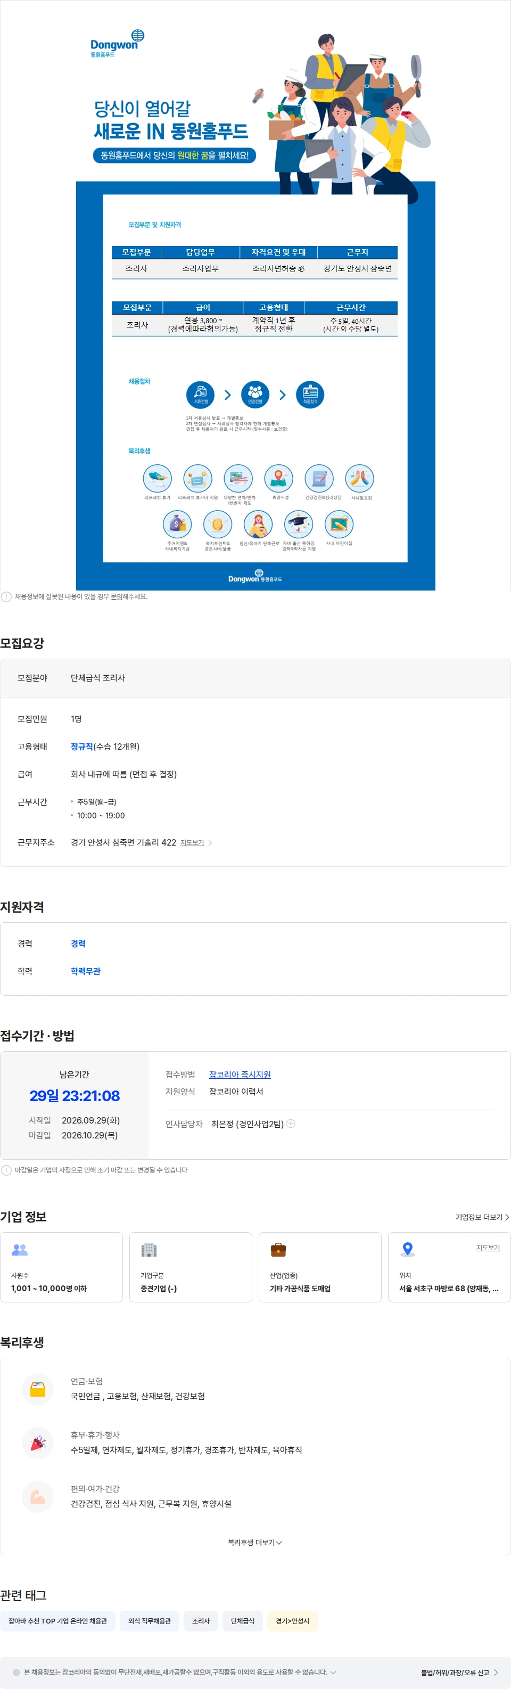511x1689 pixels.
Task: Select the 조리사 tag
Action: coord(201,1621)
